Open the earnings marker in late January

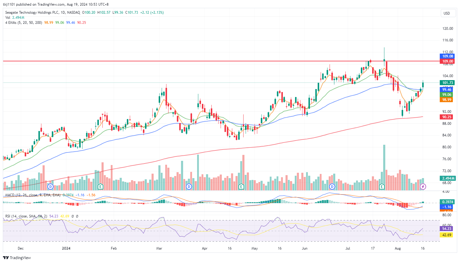[101, 187]
